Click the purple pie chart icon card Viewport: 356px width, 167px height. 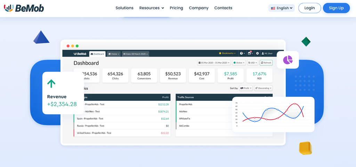[288, 60]
